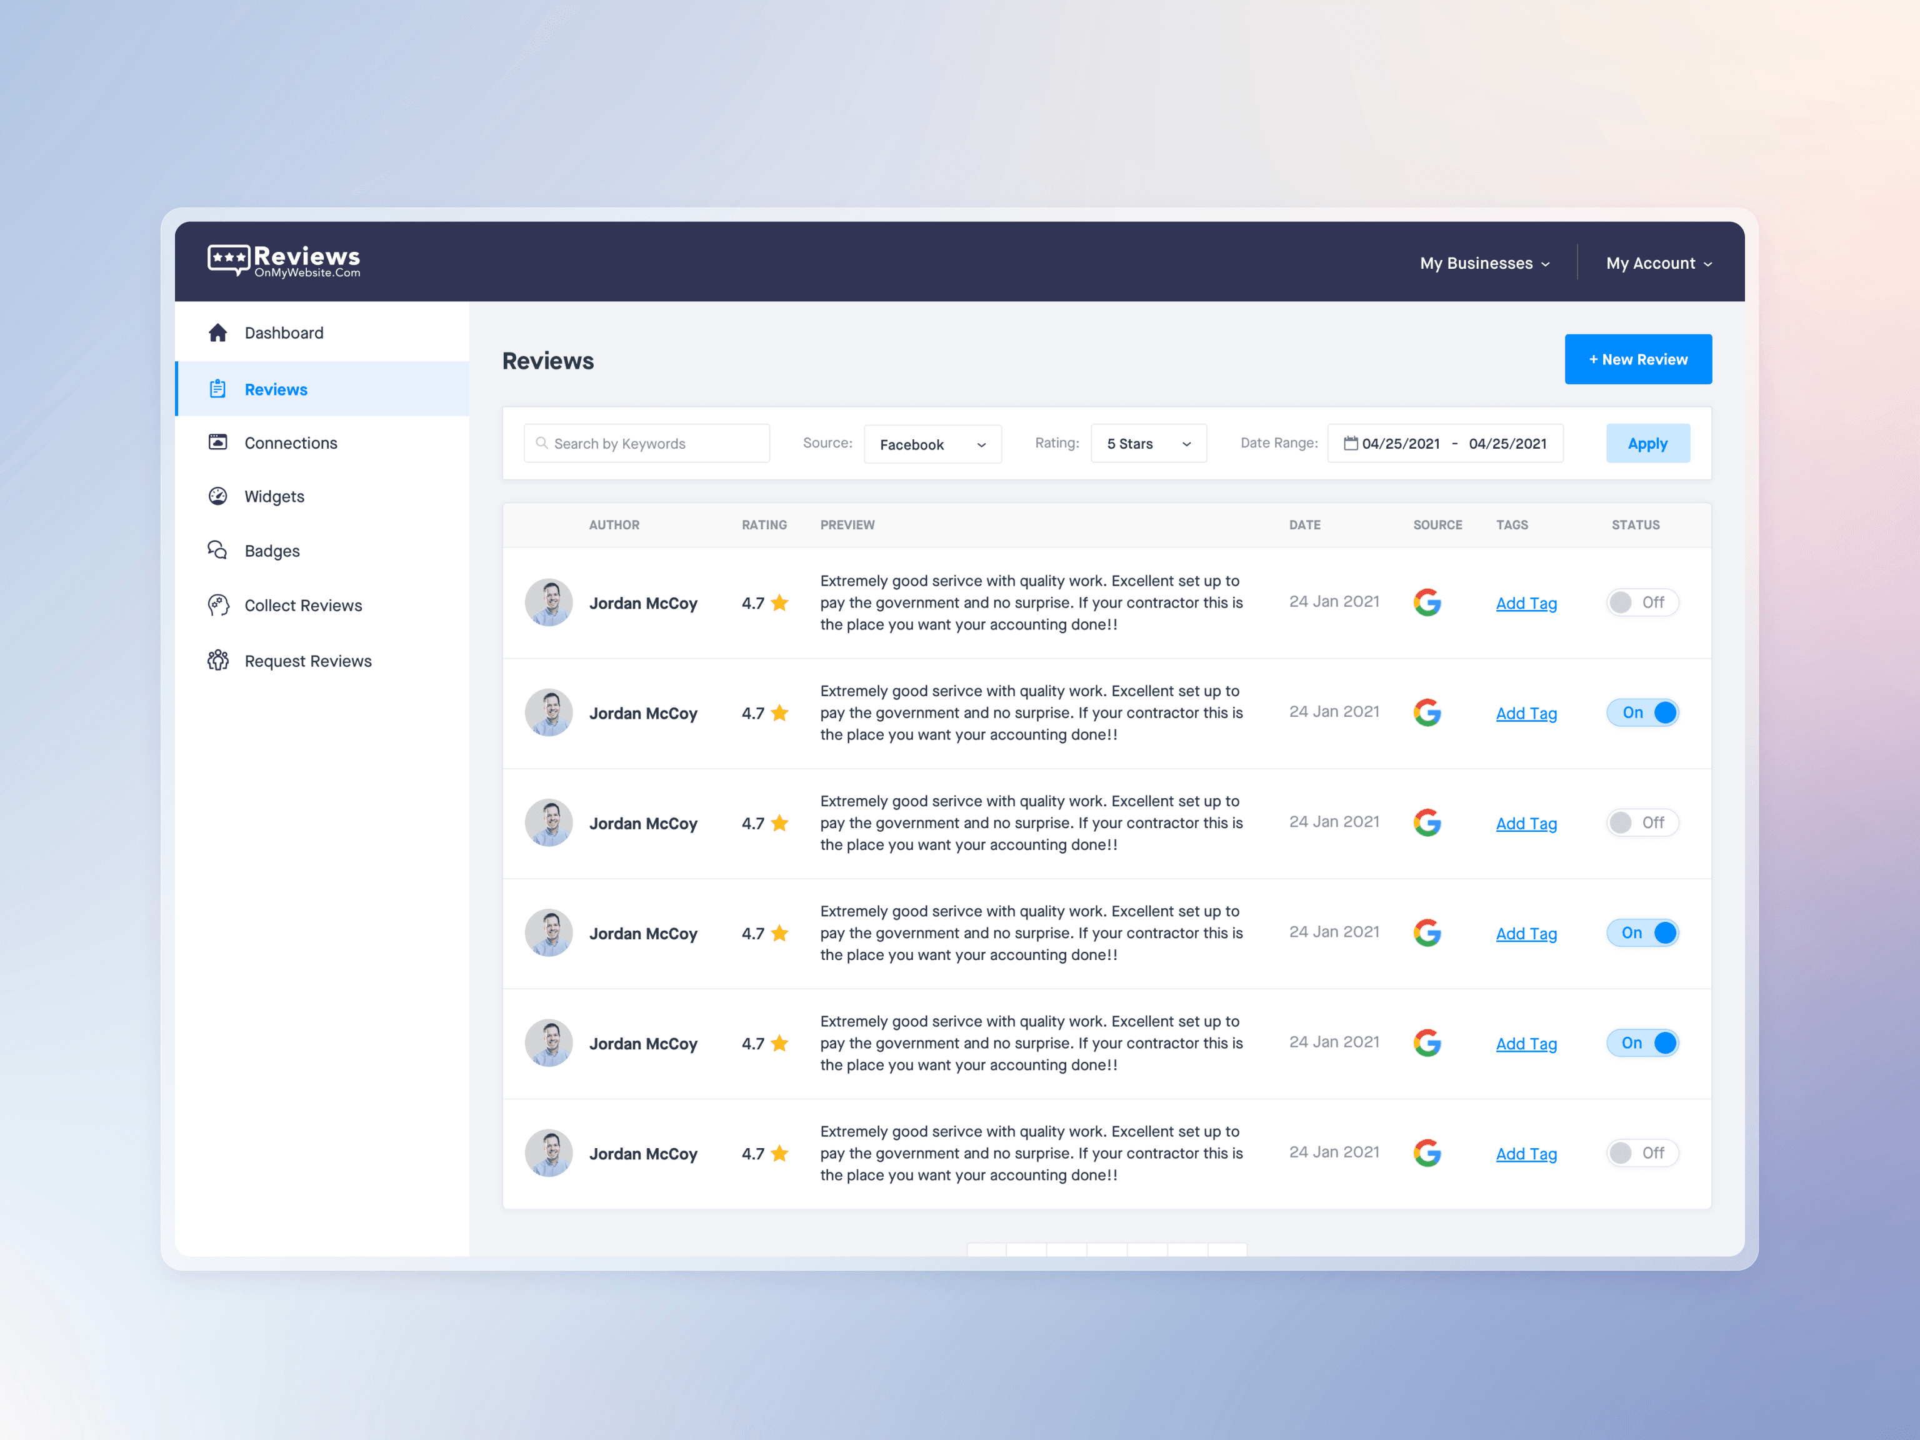This screenshot has width=1920, height=1440.
Task: Open the Source Facebook dropdown
Action: point(932,444)
